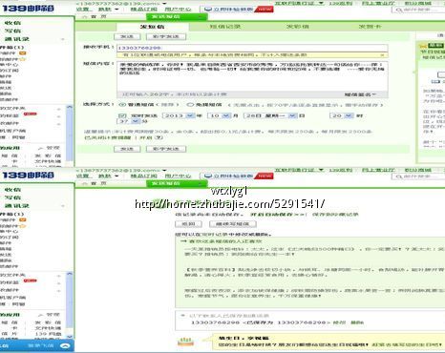Click the birthday cake icon on confirmation screen
445x353 pixels.
pyautogui.click(x=185, y=342)
